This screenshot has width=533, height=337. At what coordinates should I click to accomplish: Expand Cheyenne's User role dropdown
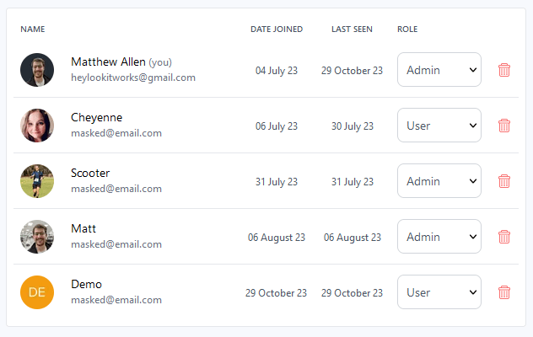[439, 126]
